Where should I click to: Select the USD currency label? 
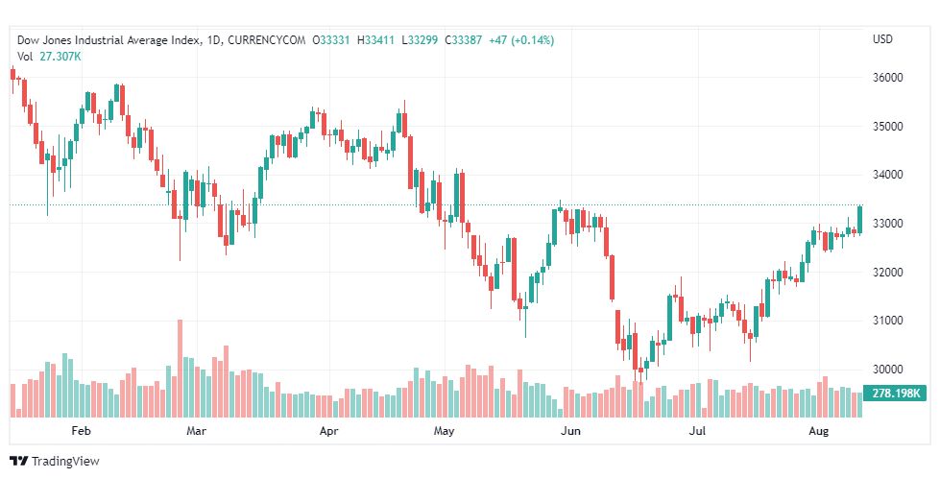coord(882,40)
